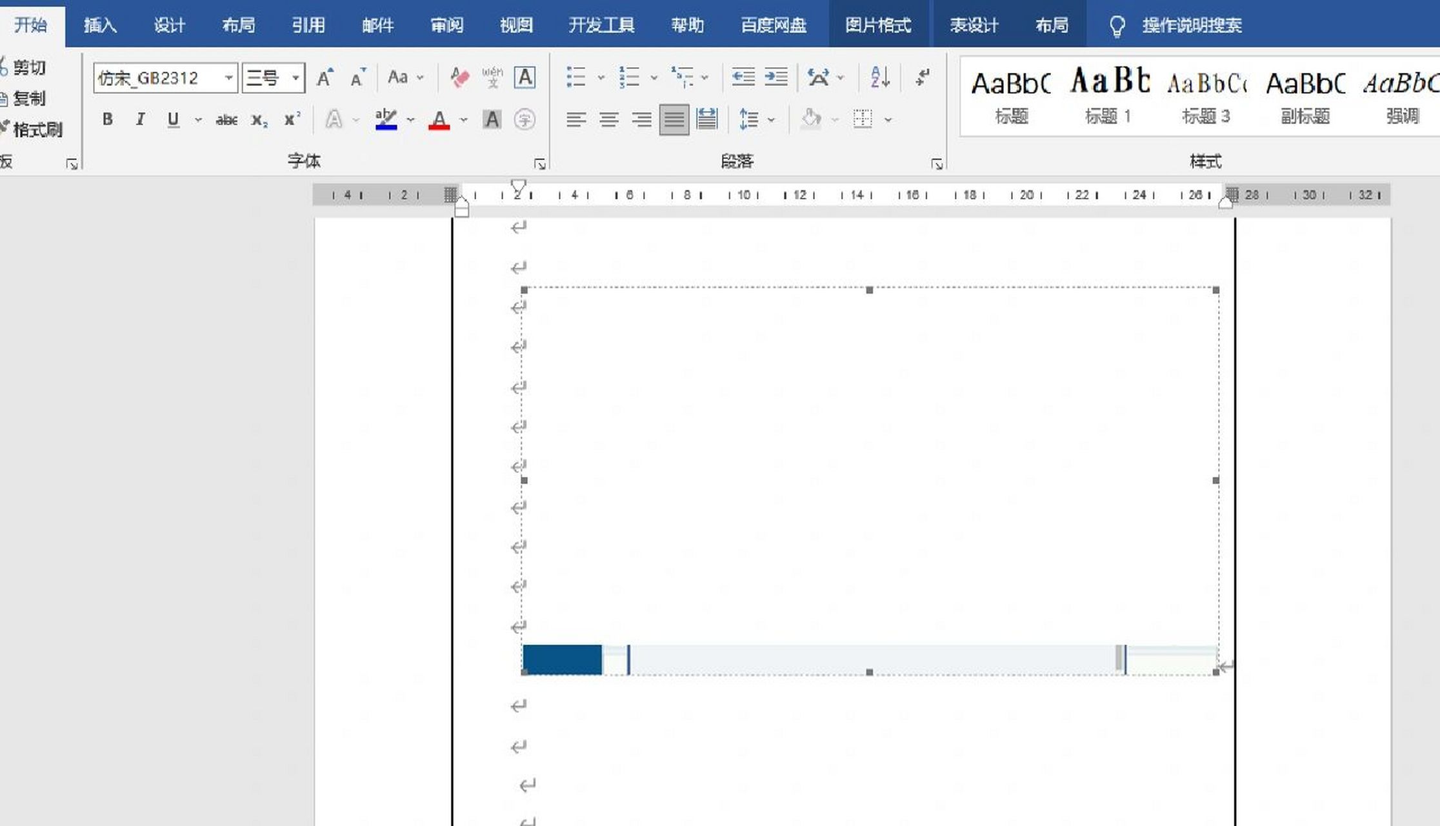This screenshot has height=826, width=1440.
Task: Click the Decrease Indent icon
Action: click(x=743, y=77)
